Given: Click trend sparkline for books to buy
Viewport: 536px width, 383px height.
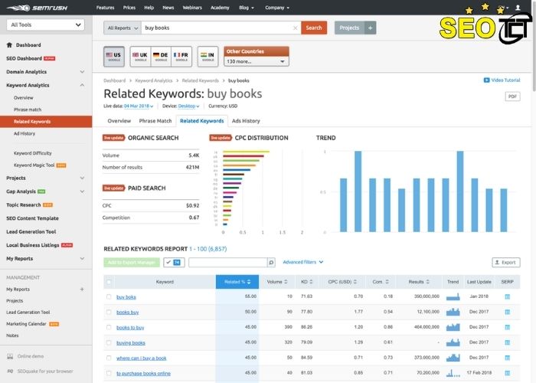Looking at the screenshot, I should pyautogui.click(x=453, y=327).
